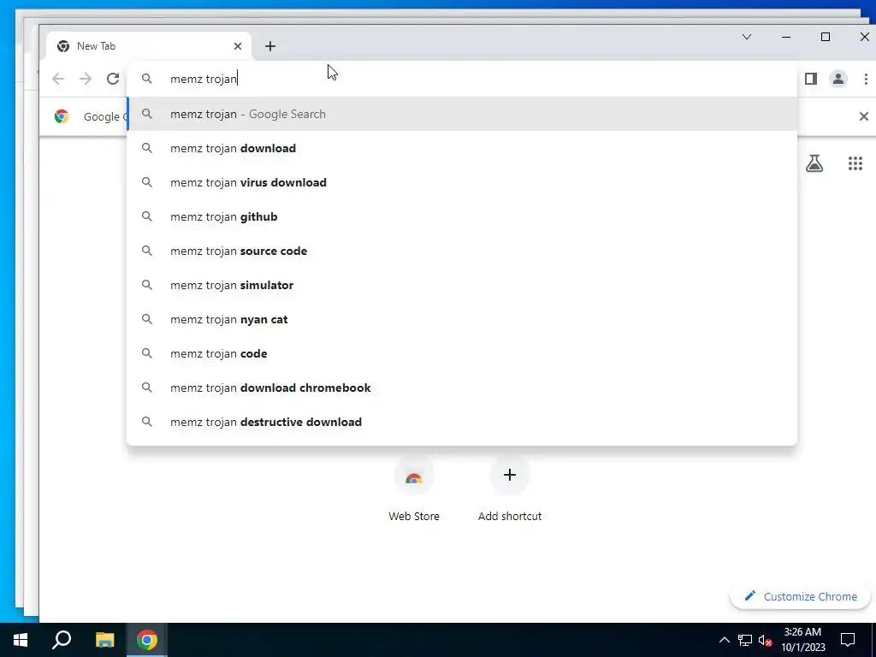Click the Chrome taskbar icon
The image size is (876, 657).
[x=147, y=640]
